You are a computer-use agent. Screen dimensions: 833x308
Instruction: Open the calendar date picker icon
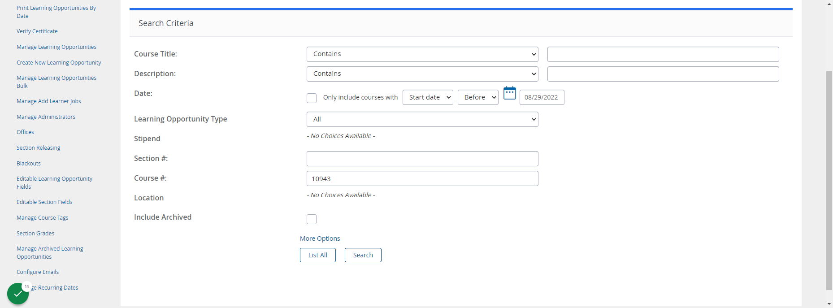click(x=510, y=93)
